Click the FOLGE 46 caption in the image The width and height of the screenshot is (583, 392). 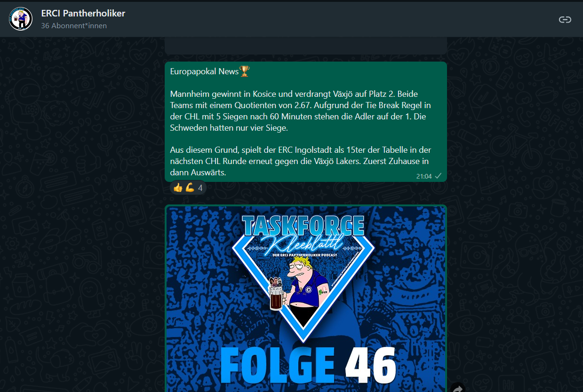point(308,366)
